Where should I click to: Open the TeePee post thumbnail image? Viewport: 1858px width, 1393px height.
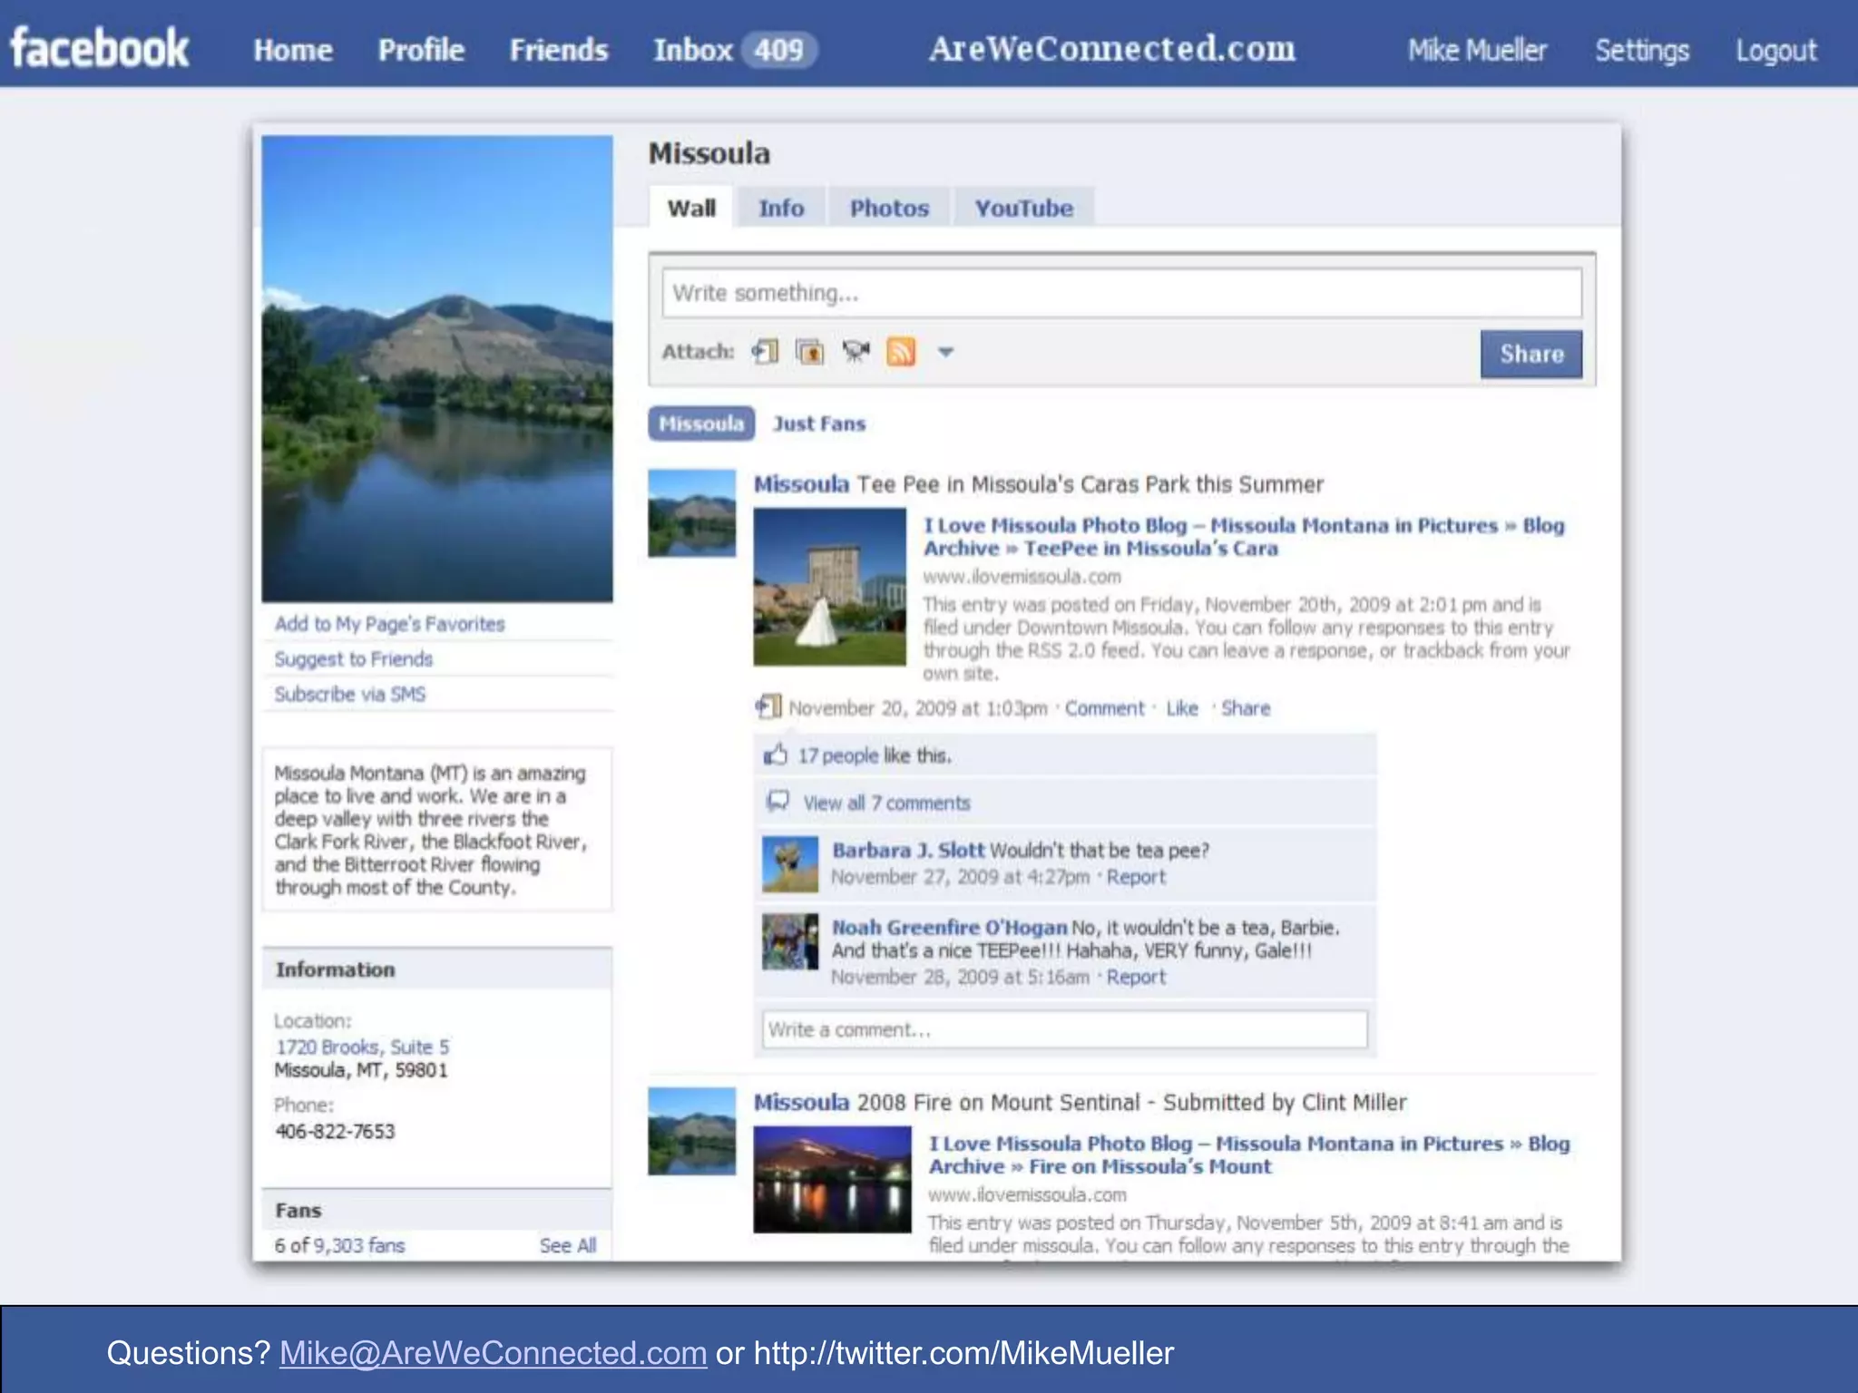coord(829,587)
